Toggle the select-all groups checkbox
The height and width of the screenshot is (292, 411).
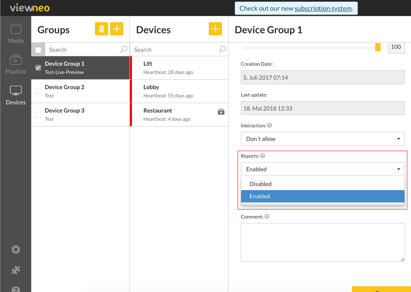38,50
